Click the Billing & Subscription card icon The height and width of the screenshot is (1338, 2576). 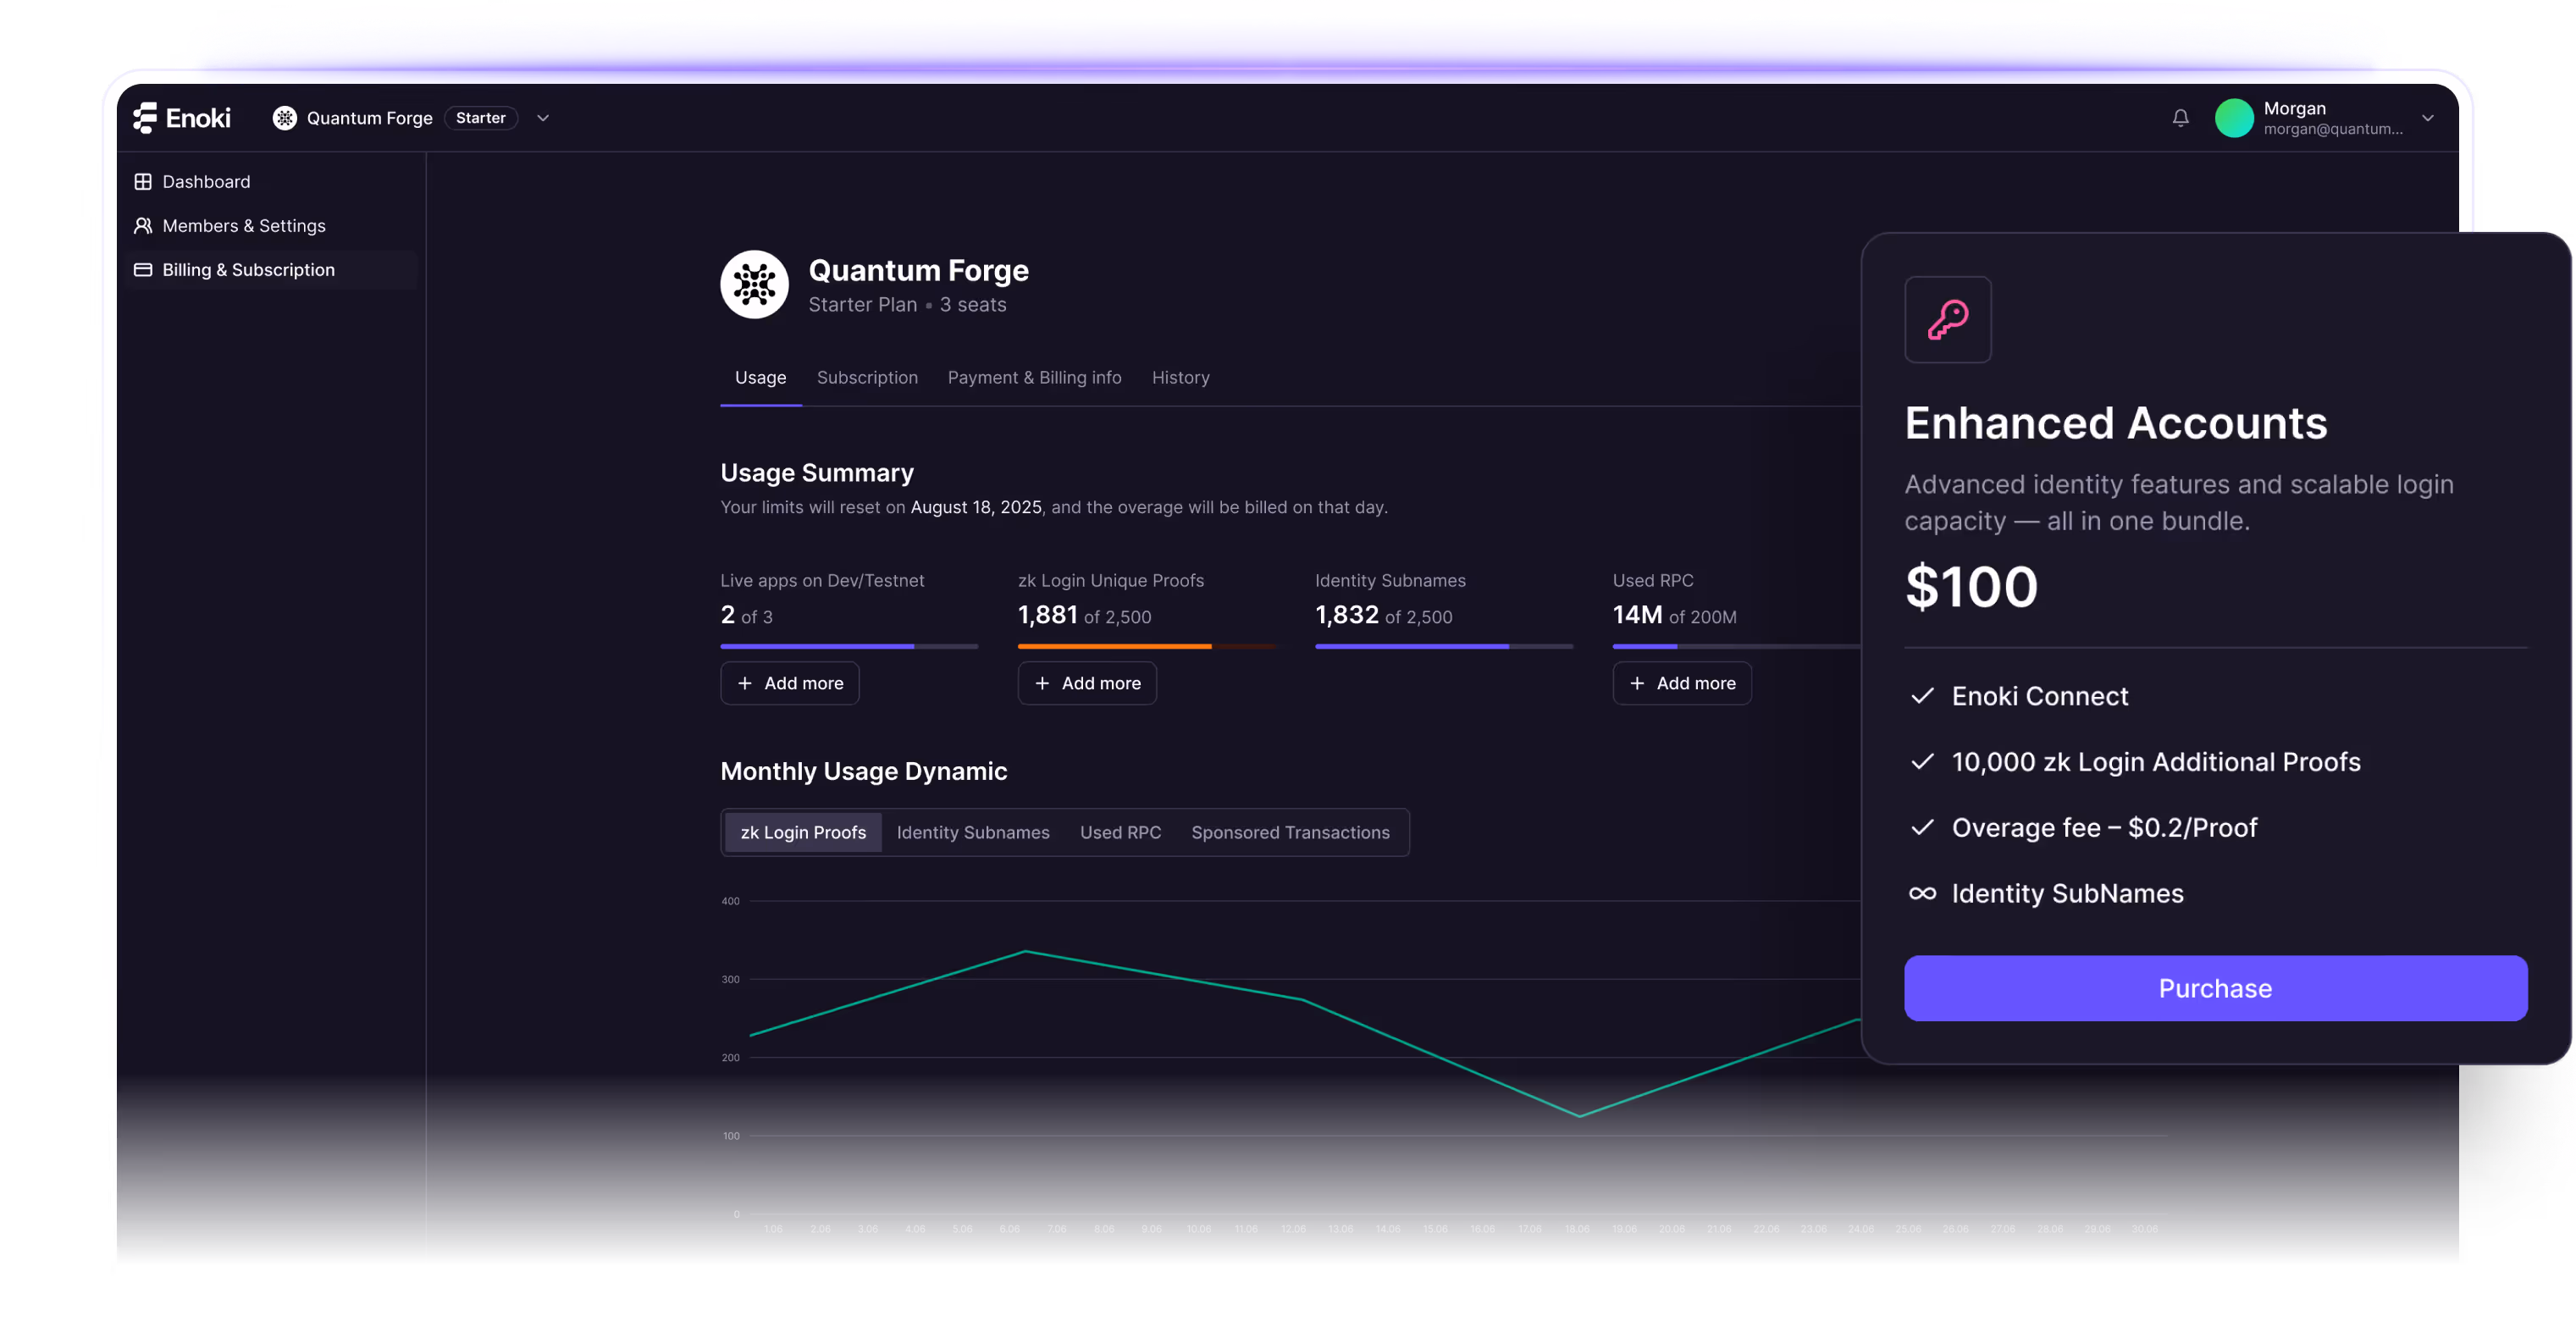click(143, 270)
